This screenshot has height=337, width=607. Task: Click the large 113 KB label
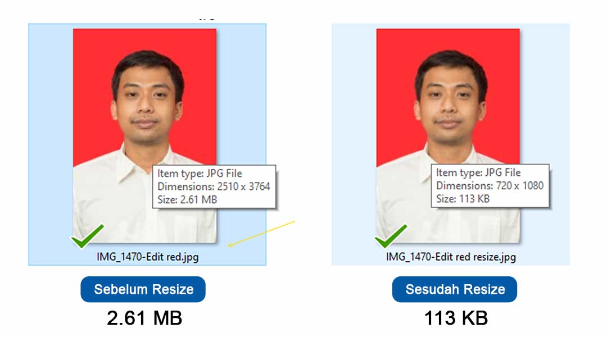click(x=456, y=318)
